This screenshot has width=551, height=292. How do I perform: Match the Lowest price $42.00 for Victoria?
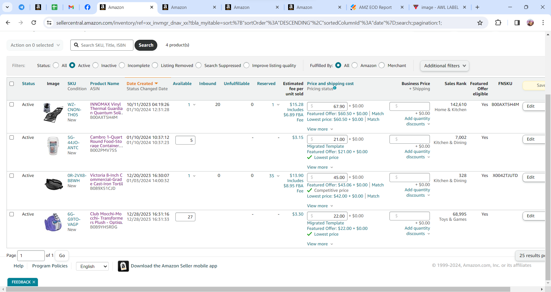pos(373,196)
